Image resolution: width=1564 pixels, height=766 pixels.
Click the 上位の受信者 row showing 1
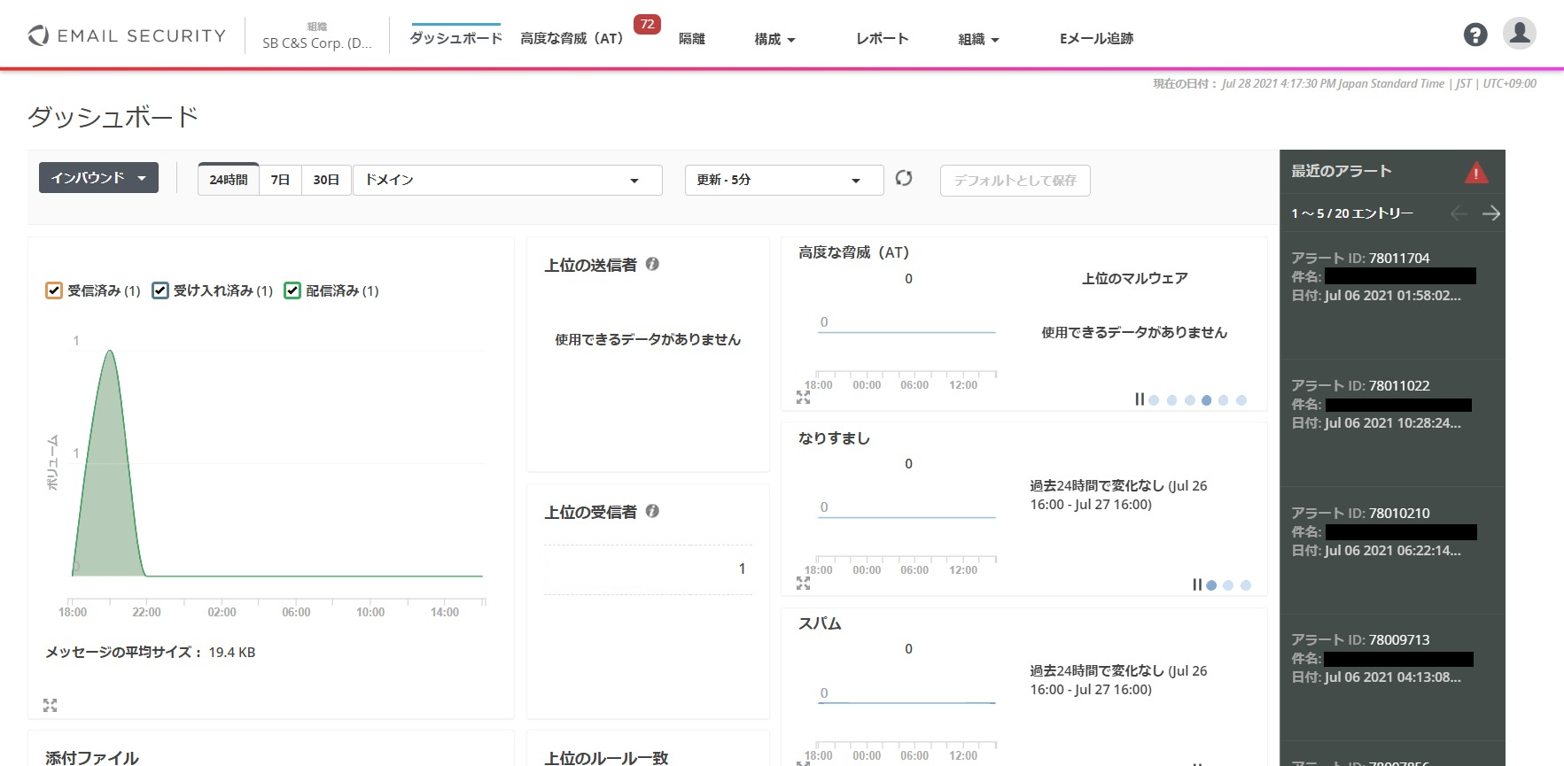click(x=648, y=569)
